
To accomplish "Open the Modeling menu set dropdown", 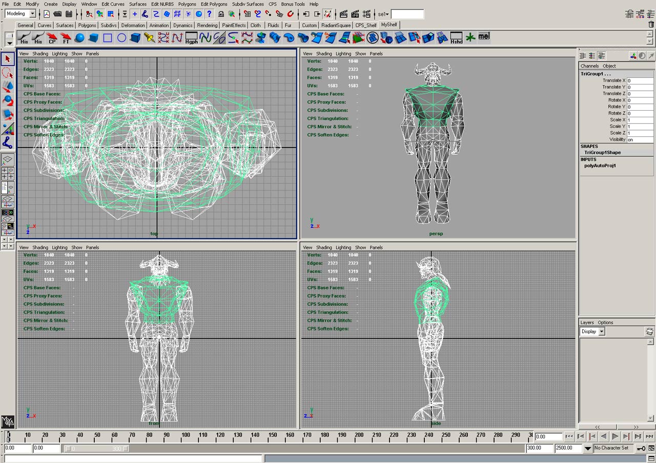I will click(20, 14).
